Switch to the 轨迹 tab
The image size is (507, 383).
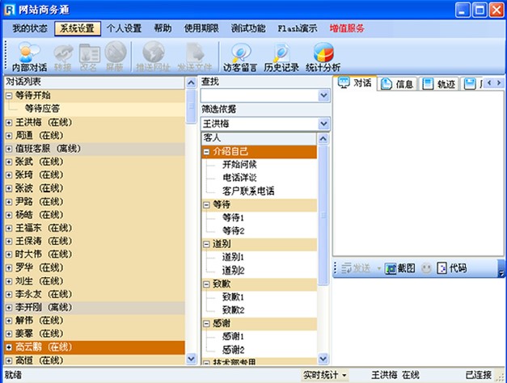click(x=439, y=84)
